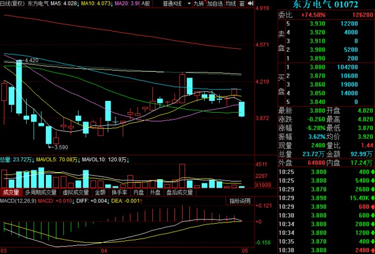Click the arrow icon at the toolbar's right end
Screen dimensions: 375x254
251,4
